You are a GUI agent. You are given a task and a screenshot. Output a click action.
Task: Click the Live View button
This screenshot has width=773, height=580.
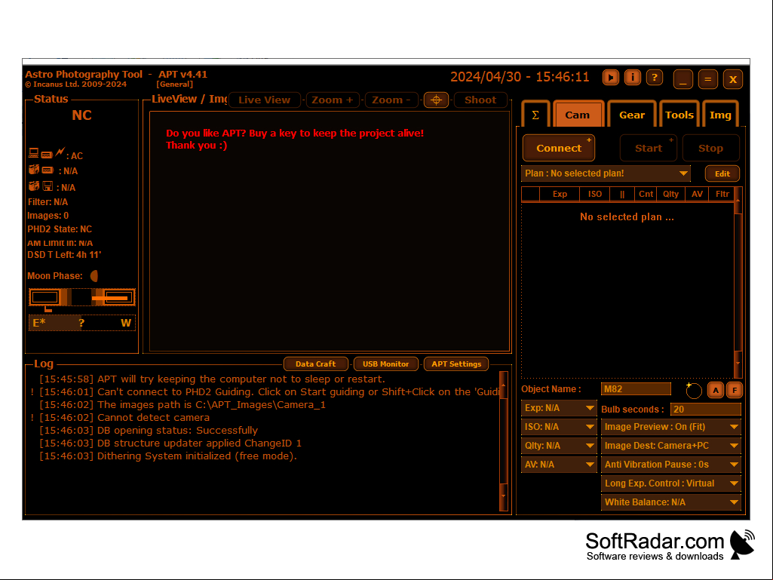pos(264,100)
